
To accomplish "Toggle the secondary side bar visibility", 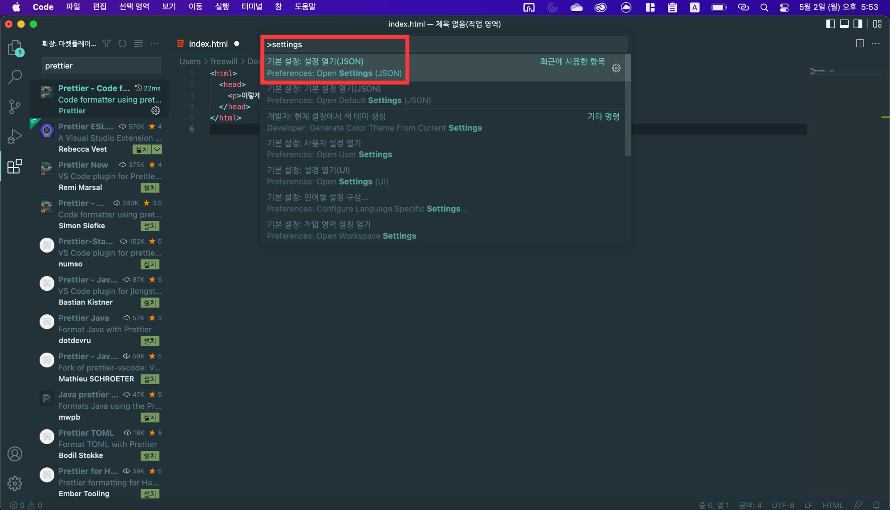I will click(x=858, y=24).
